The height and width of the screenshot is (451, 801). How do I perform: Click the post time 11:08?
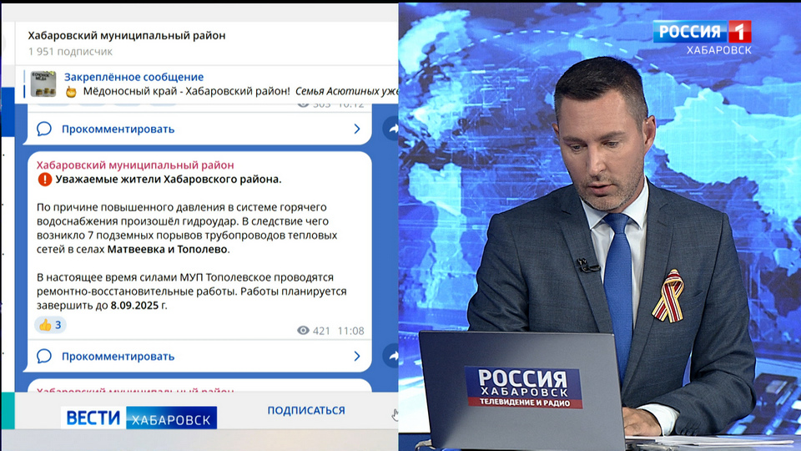pyautogui.click(x=351, y=331)
